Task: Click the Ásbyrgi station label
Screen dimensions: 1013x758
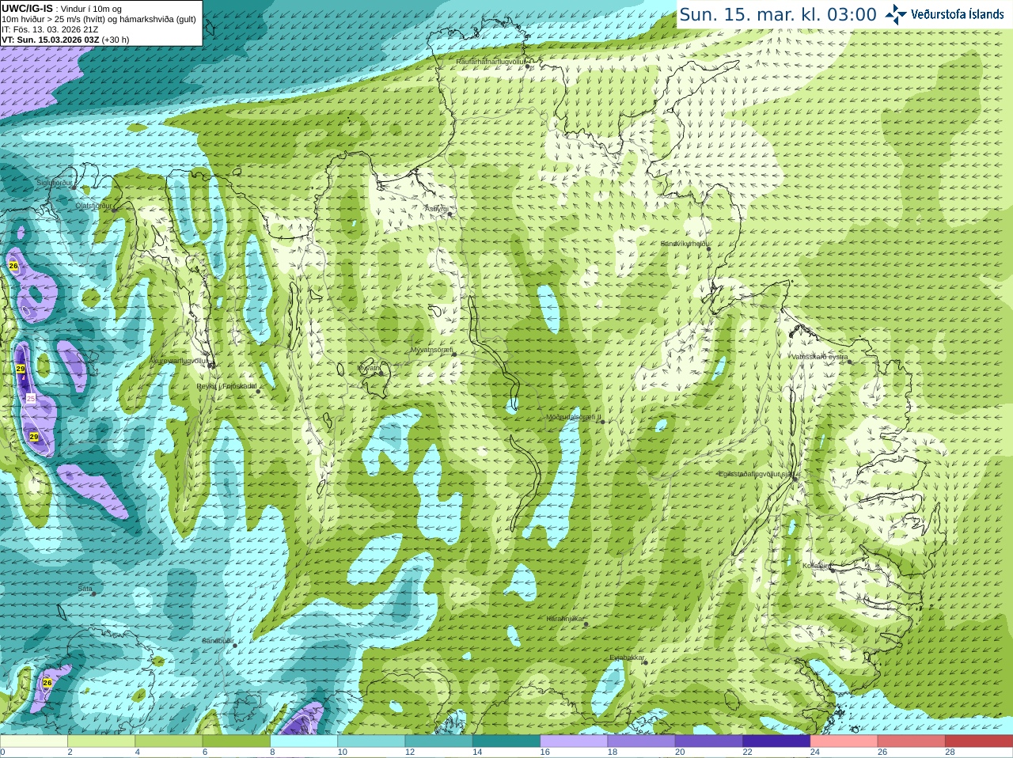Action: pos(436,209)
